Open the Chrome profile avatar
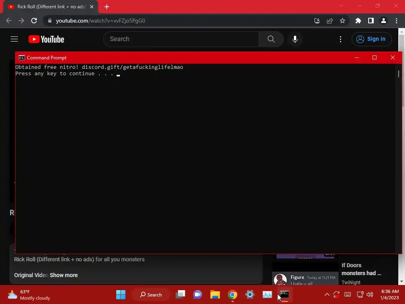 pyautogui.click(x=384, y=21)
